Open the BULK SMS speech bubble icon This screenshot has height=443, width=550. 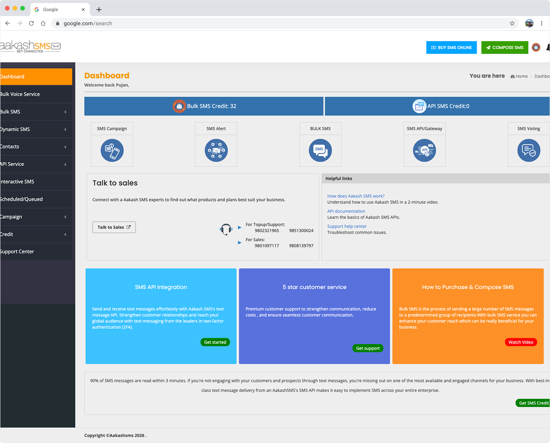coord(320,150)
